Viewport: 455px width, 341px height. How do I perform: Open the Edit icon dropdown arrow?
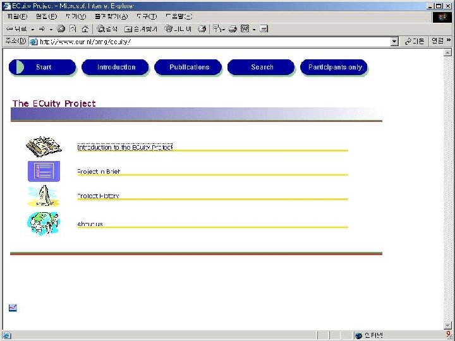(x=254, y=29)
